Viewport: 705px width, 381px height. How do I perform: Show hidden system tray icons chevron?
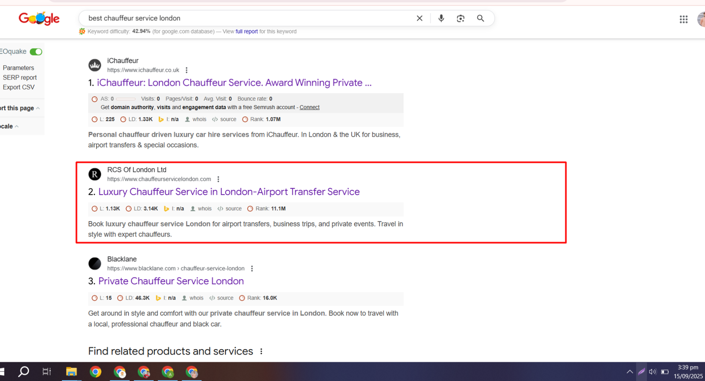(630, 372)
